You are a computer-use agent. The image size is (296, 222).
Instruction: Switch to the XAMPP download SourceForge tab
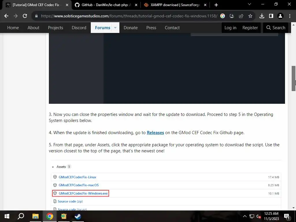175,5
